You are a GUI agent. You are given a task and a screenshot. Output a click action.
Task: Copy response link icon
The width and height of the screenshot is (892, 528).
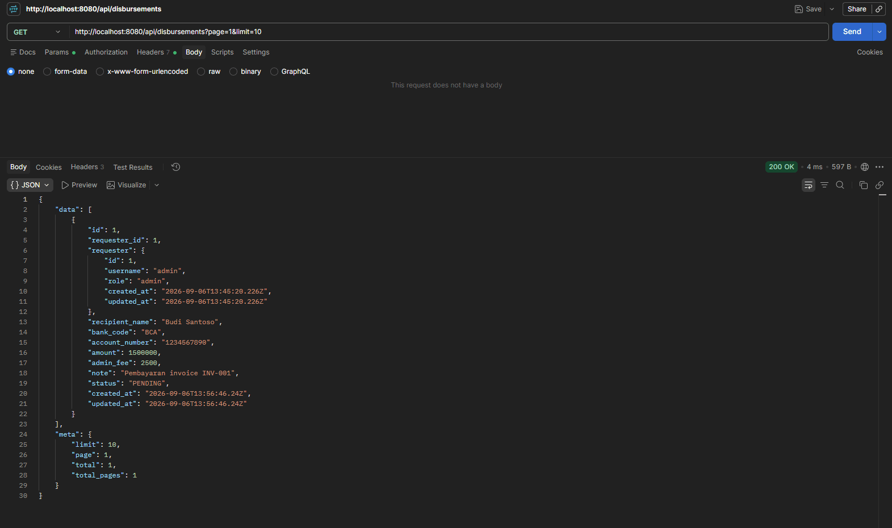(x=880, y=185)
